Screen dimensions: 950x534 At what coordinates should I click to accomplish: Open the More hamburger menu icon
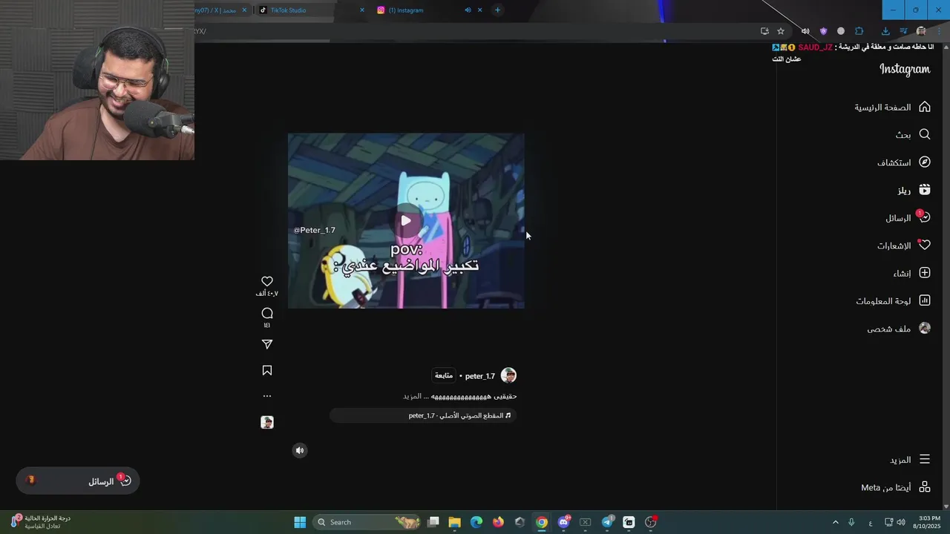click(925, 459)
